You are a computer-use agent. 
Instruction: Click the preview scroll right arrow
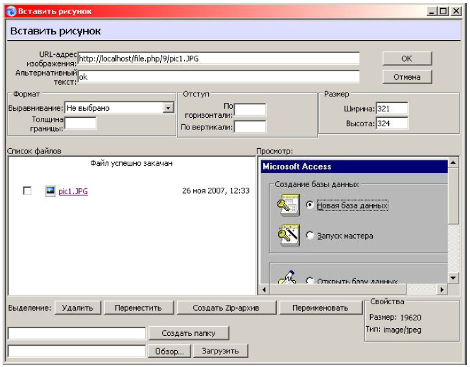click(x=442, y=289)
